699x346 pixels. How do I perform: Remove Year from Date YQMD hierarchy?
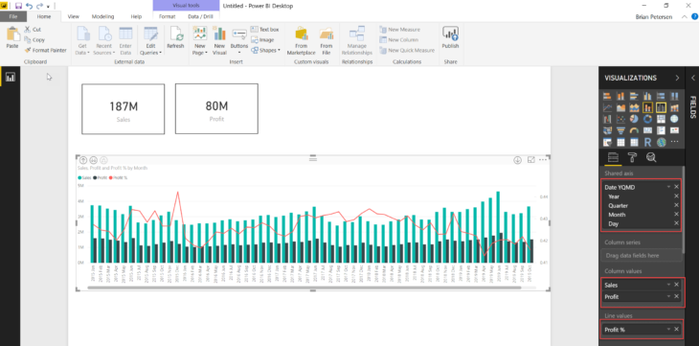(676, 196)
